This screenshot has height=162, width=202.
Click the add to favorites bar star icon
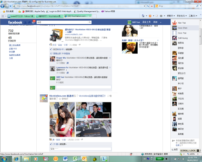pos(20,11)
